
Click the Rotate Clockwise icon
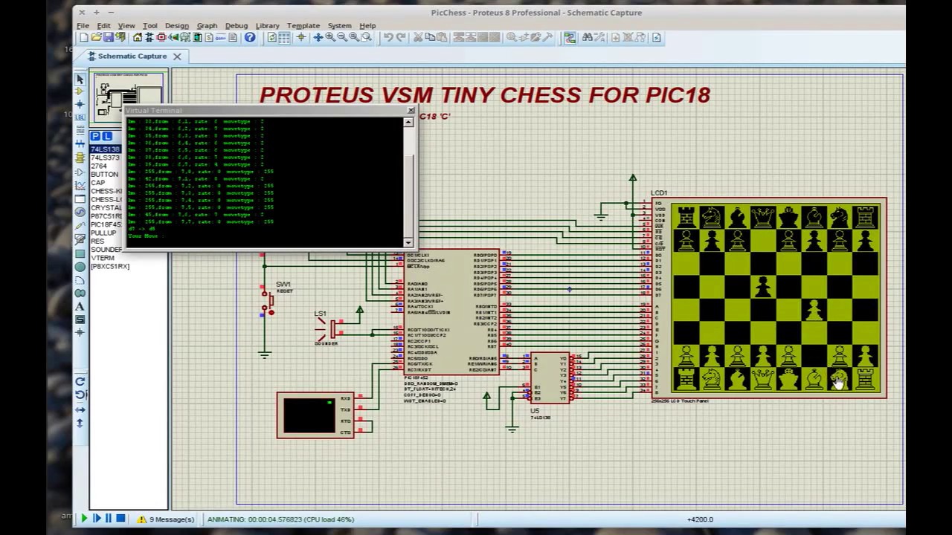[x=80, y=381]
